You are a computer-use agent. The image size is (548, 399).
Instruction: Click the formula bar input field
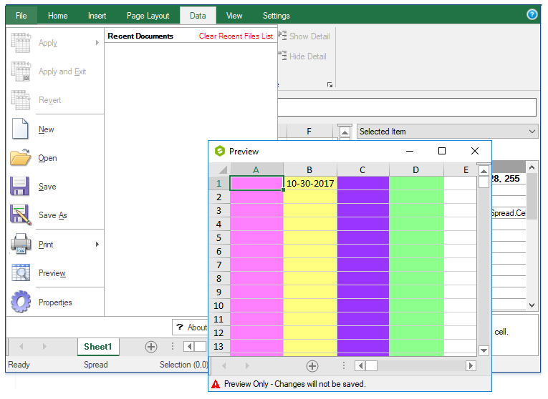pos(407,107)
